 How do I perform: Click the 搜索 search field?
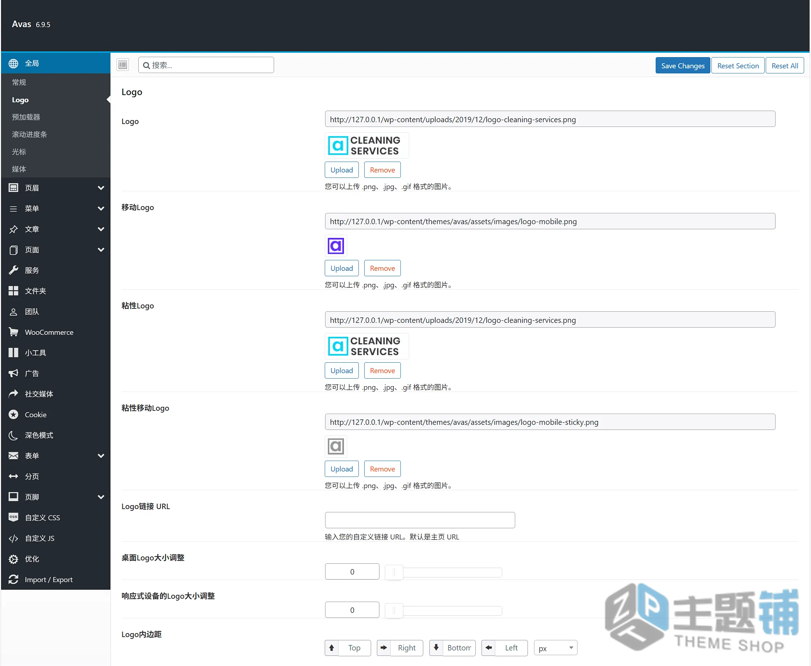click(x=206, y=65)
